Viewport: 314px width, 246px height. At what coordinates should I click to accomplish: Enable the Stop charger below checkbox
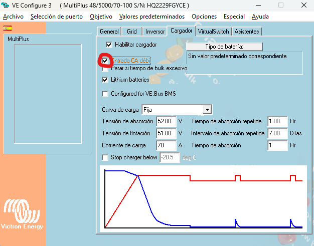tap(105, 157)
